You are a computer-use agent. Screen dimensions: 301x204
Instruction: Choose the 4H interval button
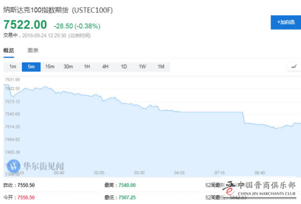pyautogui.click(x=105, y=67)
